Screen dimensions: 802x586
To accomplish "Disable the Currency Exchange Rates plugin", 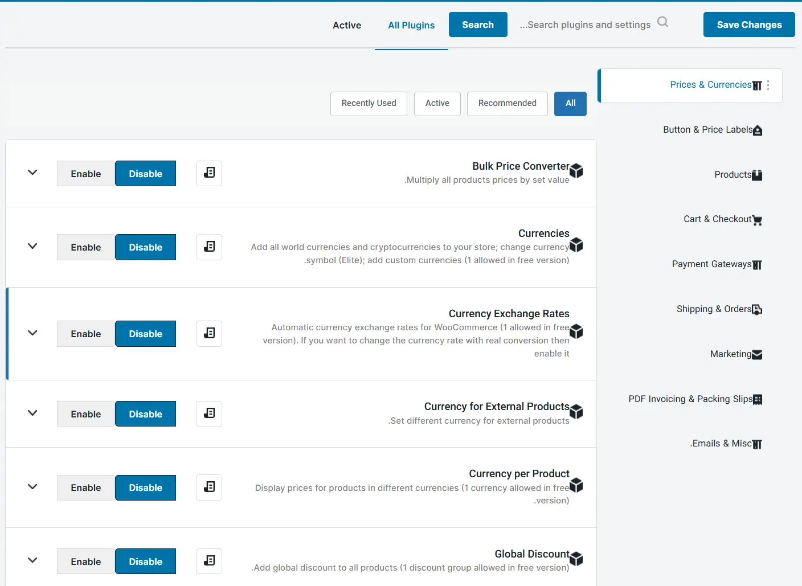I will 145,334.
